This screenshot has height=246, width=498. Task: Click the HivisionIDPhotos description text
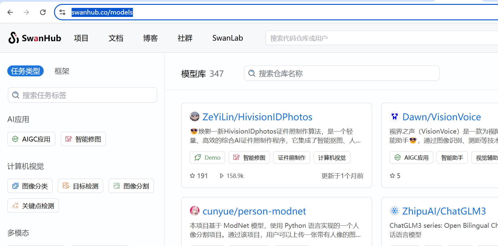click(x=275, y=136)
